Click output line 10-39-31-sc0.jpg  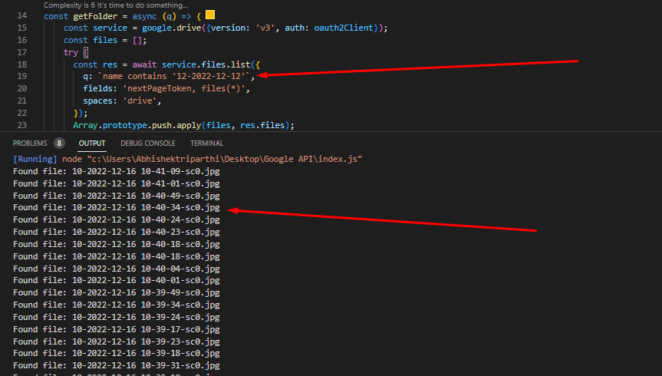(x=116, y=365)
